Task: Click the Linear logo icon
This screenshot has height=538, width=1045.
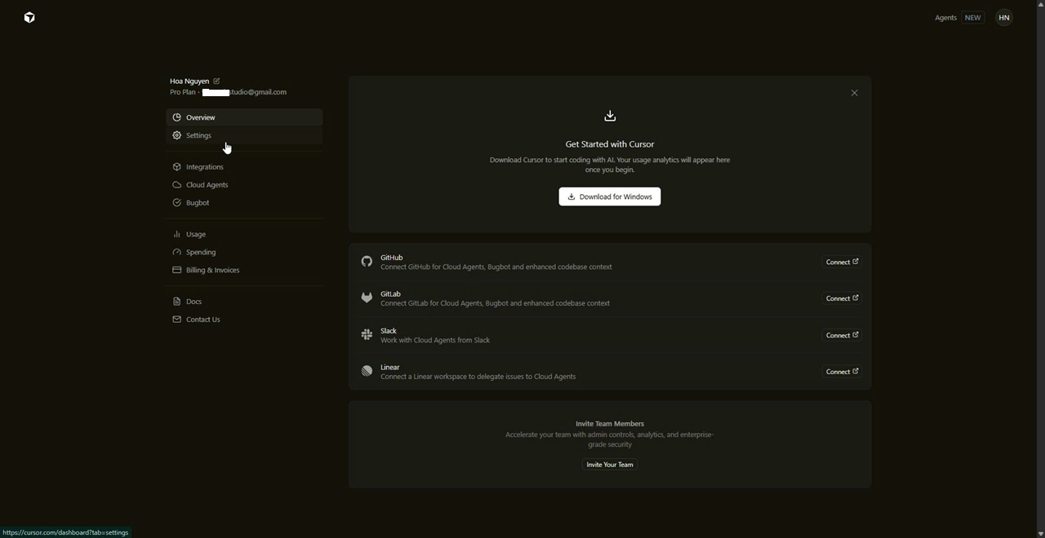Action: (367, 371)
